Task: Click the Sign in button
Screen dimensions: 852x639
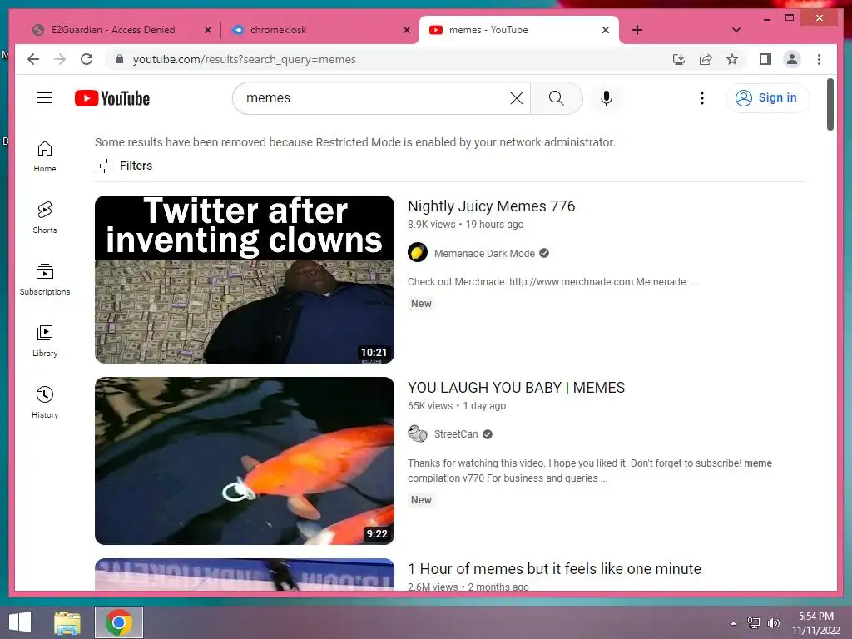Action: [767, 98]
